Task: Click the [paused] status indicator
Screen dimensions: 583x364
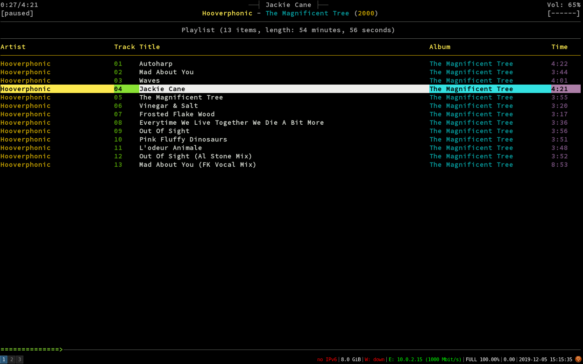Action: coord(17,13)
